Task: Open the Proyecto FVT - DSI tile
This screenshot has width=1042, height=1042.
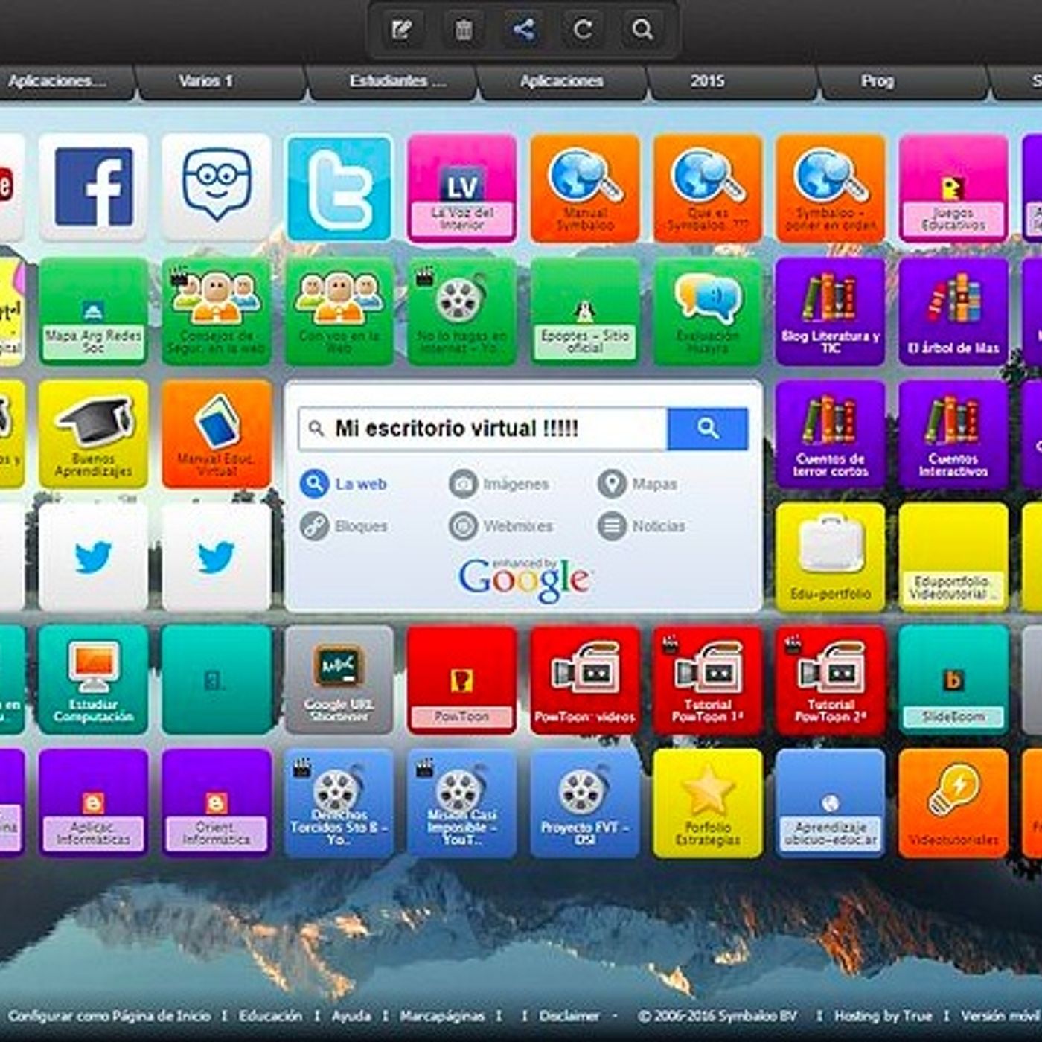Action: pyautogui.click(x=585, y=803)
